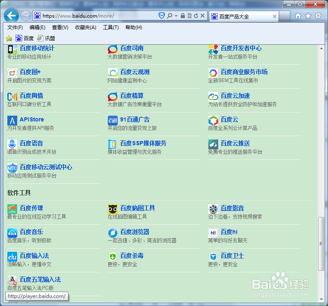Image resolution: width=328 pixels, height=306 pixels.
Task: Click the scrollbar up arrow
Action: click(x=321, y=48)
